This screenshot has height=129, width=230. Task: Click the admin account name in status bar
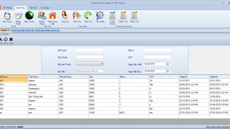point(20,127)
